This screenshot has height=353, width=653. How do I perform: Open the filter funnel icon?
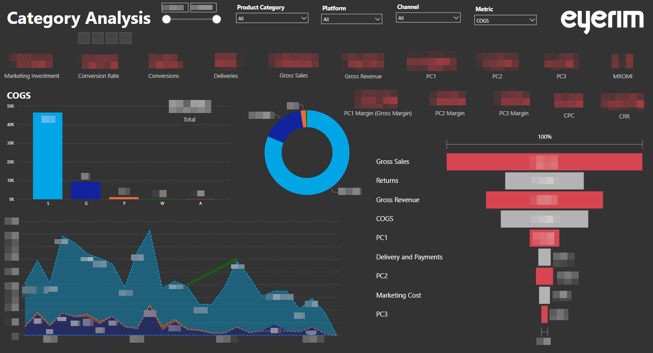[x=112, y=38]
